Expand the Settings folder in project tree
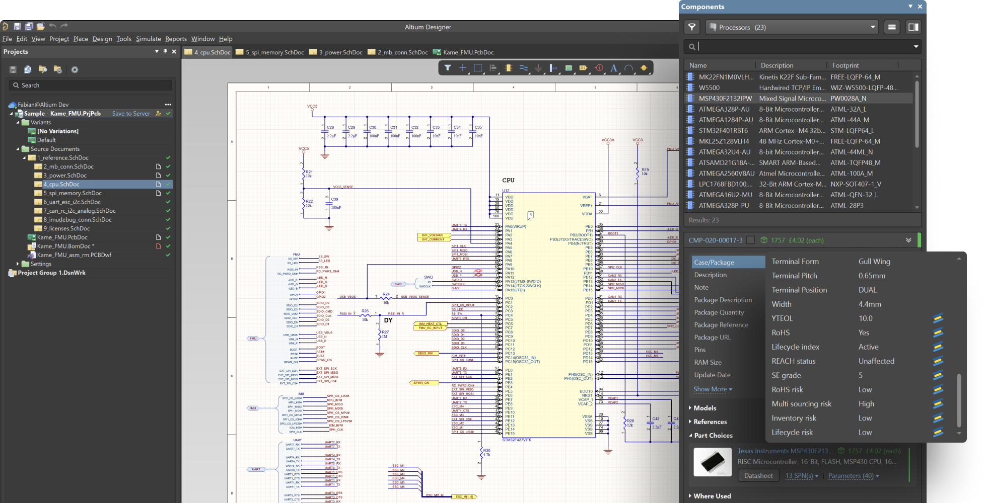The height and width of the screenshot is (503, 987). (18, 264)
